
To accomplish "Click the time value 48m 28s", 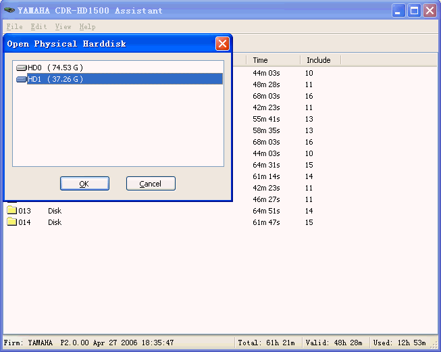I will (x=266, y=84).
